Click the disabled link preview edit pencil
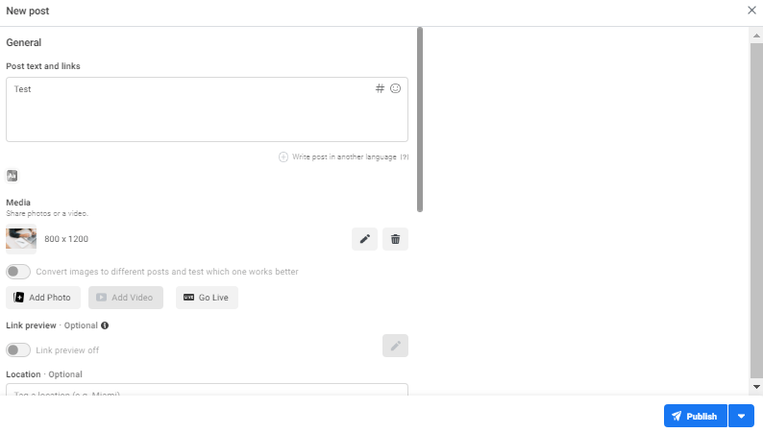 [x=395, y=346]
